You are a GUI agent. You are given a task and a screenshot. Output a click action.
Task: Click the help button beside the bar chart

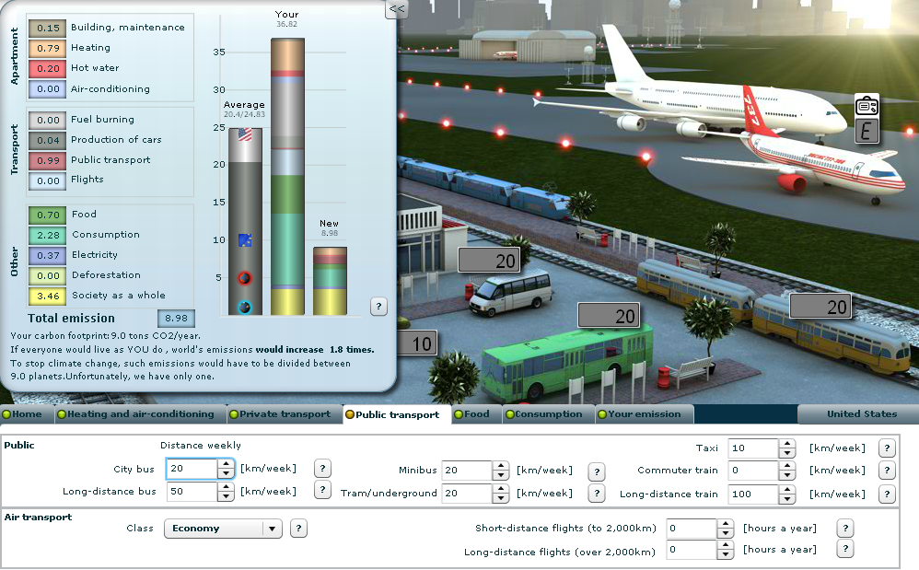tap(378, 307)
